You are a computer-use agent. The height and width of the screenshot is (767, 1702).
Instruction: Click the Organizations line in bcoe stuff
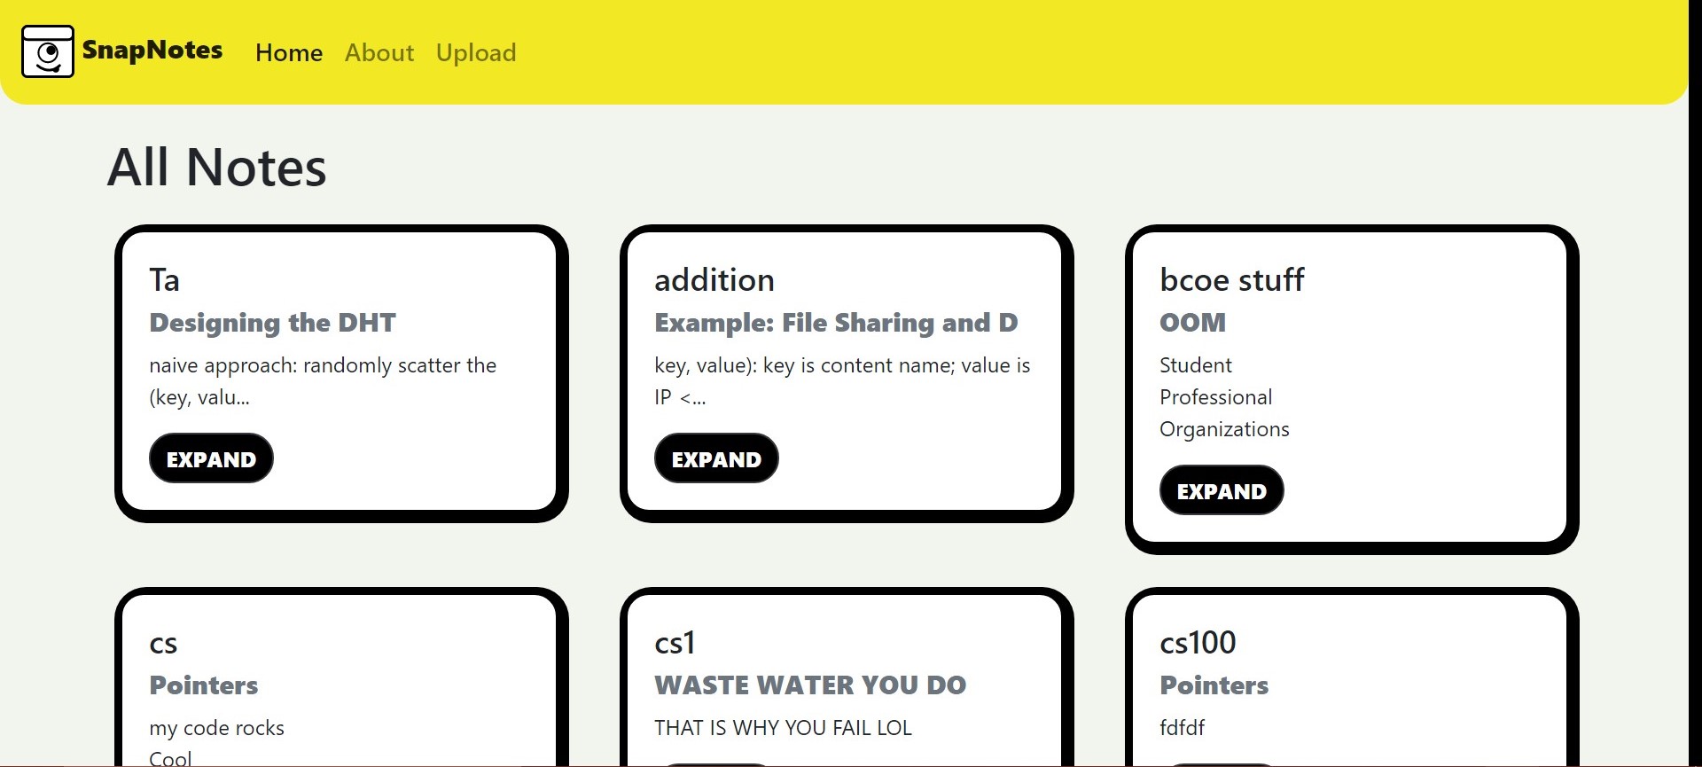coord(1224,429)
